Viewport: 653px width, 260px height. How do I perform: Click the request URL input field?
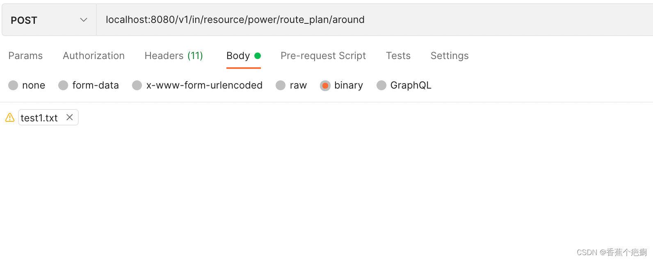pos(374,20)
